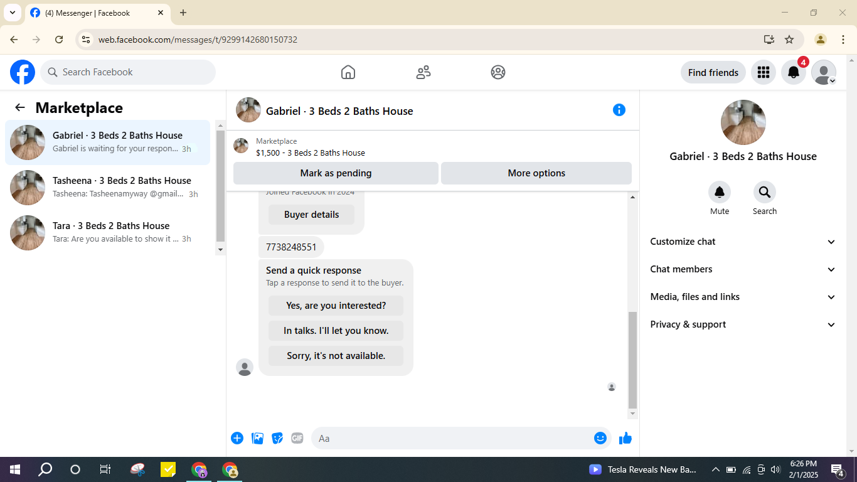Click the taskbar volume icon
The image size is (857, 482).
(x=775, y=469)
